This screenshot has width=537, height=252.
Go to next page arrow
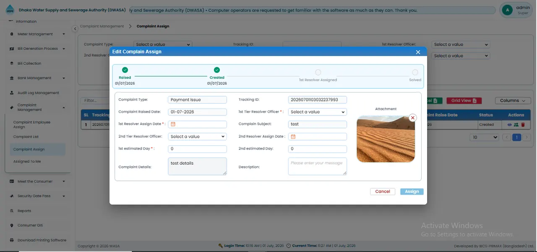pyautogui.click(x=527, y=137)
